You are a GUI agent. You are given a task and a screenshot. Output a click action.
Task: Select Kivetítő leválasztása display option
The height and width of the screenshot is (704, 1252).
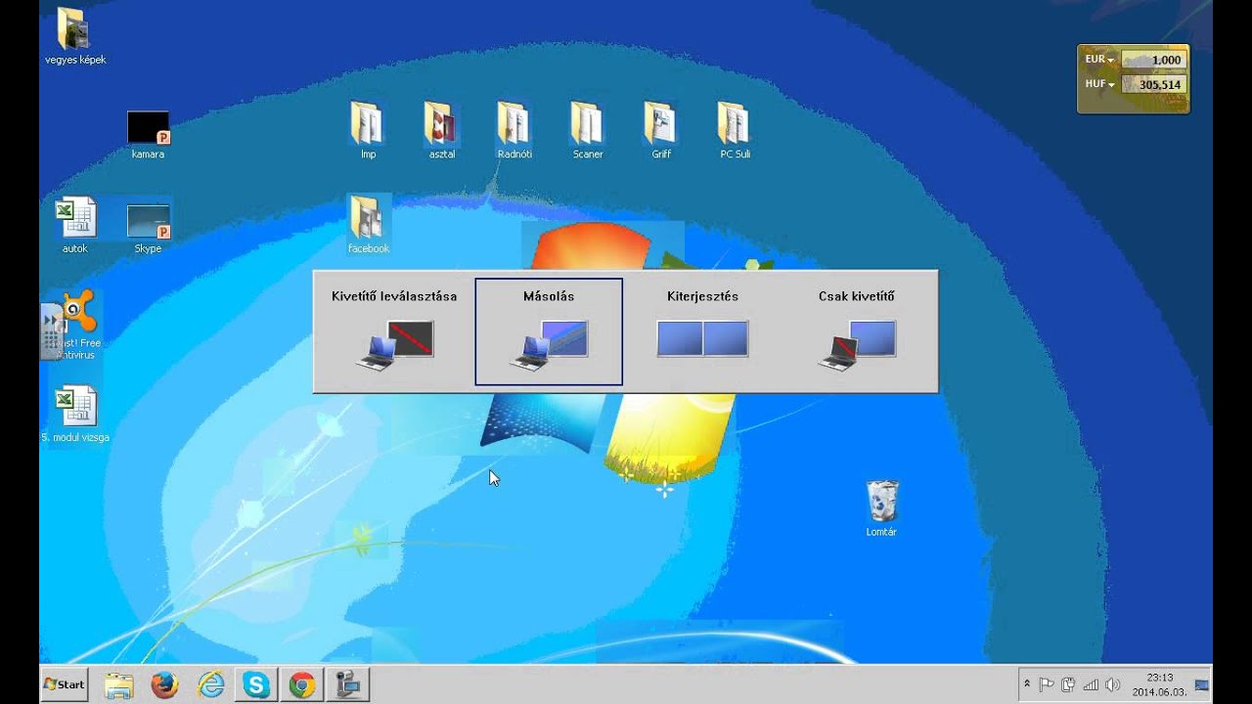(394, 331)
